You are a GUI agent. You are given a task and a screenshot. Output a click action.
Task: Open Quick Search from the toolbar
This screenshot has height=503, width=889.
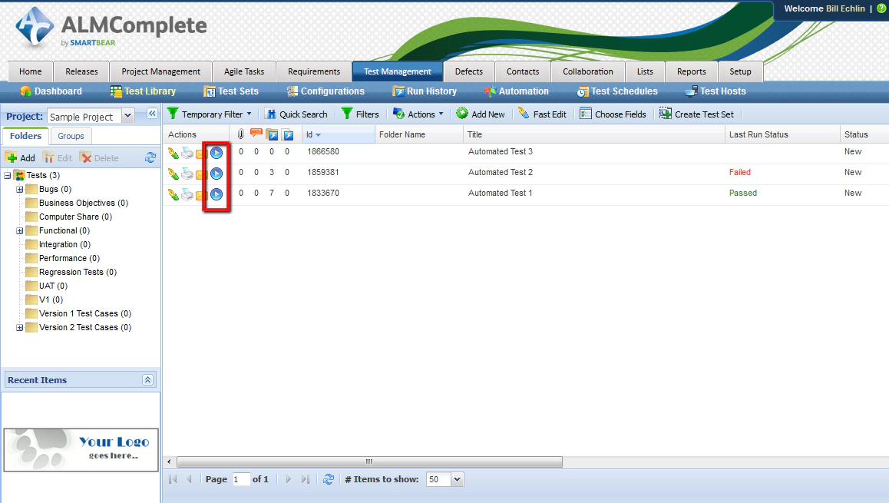pos(297,114)
